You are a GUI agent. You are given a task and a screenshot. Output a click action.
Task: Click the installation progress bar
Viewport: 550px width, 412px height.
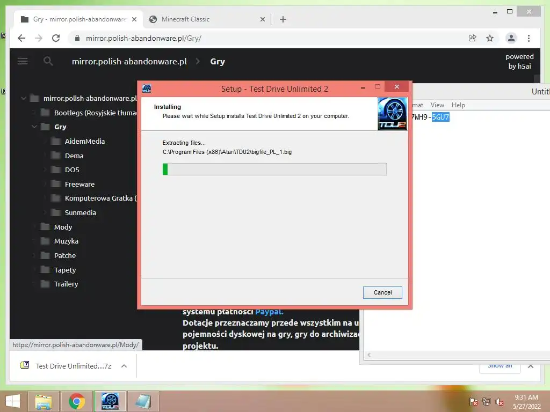[x=274, y=169]
